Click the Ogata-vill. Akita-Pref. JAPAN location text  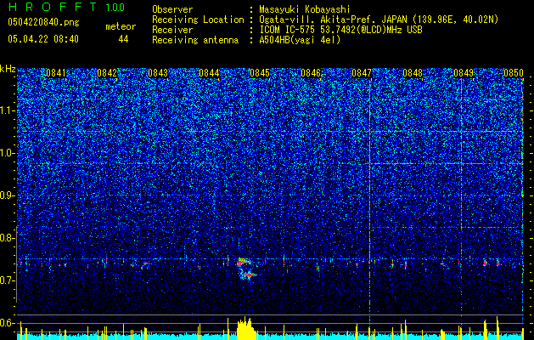tap(379, 20)
